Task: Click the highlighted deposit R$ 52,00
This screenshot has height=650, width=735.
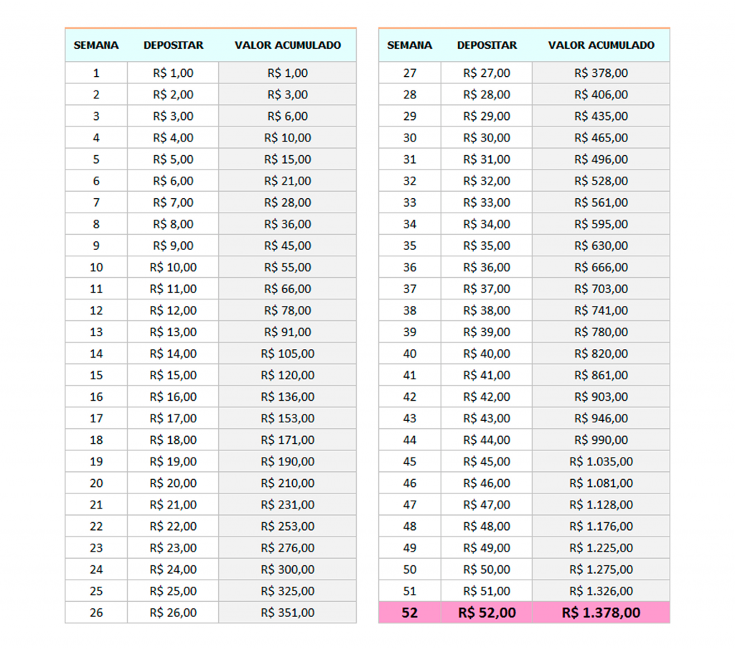Action: (487, 613)
